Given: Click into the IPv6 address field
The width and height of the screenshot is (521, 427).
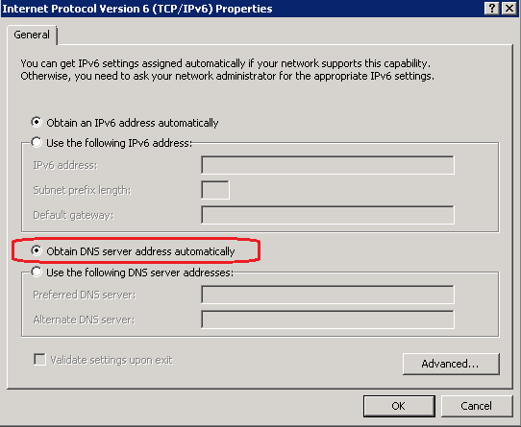Looking at the screenshot, I should 328,165.
